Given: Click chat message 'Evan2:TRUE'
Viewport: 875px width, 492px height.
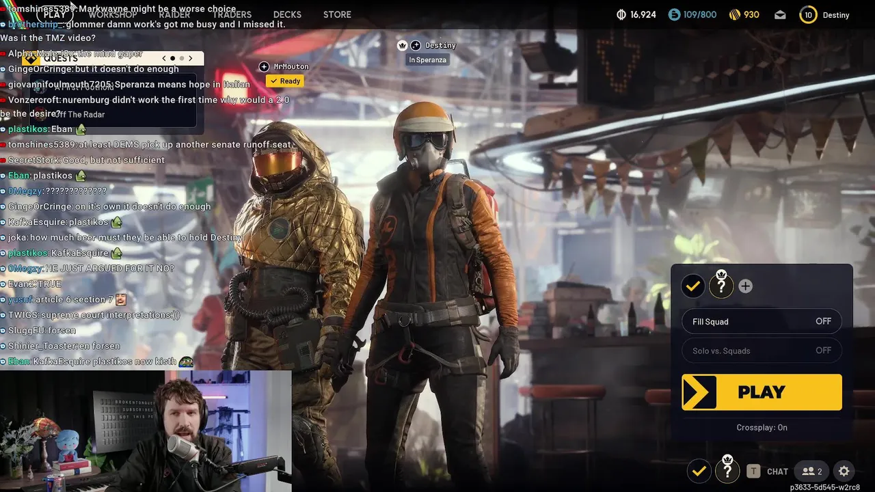Looking at the screenshot, I should (34, 284).
